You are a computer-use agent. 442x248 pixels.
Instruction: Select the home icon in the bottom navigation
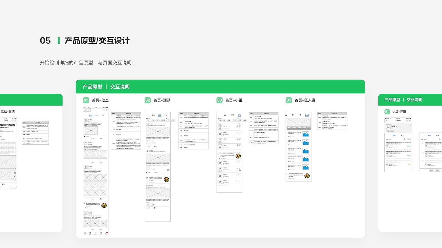(85, 233)
